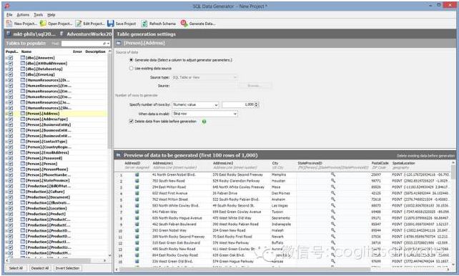Click the table icon for [Person].[Person]
Viewport: 459px width, 276px height.
(23, 164)
